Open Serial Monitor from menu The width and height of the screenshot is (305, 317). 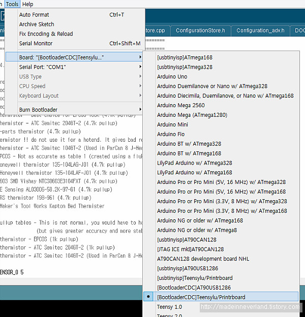click(74, 43)
